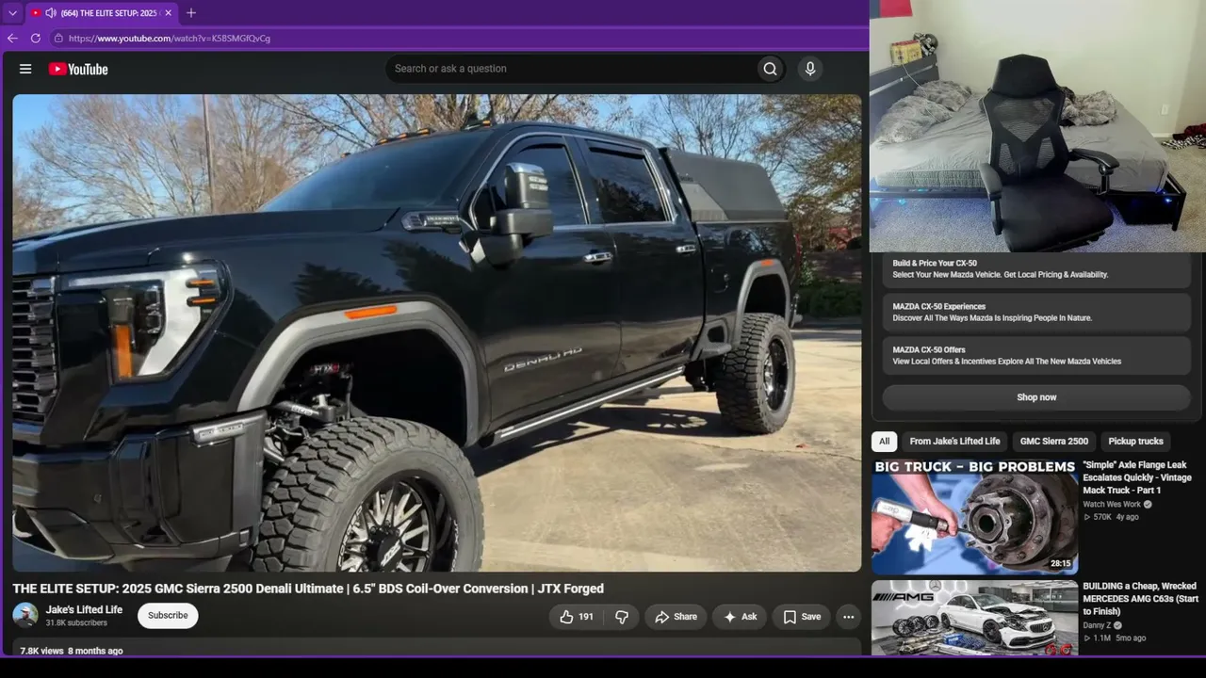Click the Danny Z channel name
The width and height of the screenshot is (1206, 678).
tap(1098, 625)
